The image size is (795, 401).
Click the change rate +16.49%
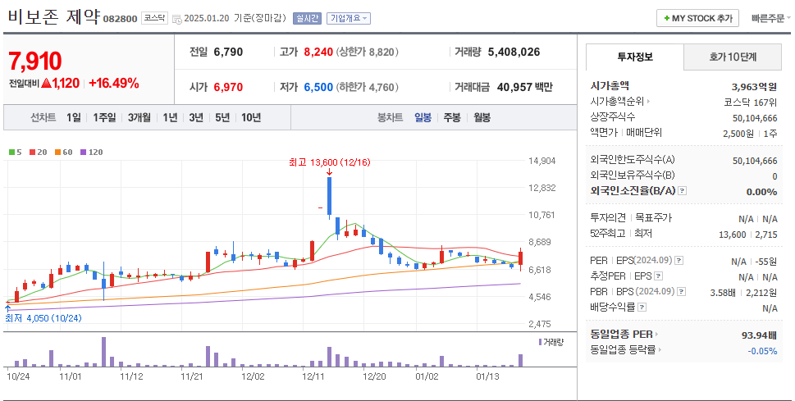113,83
